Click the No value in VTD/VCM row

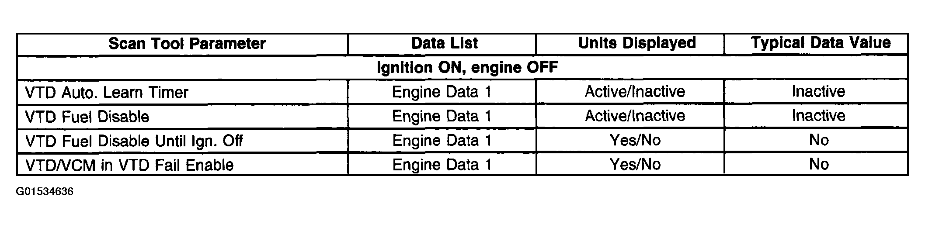819,164
